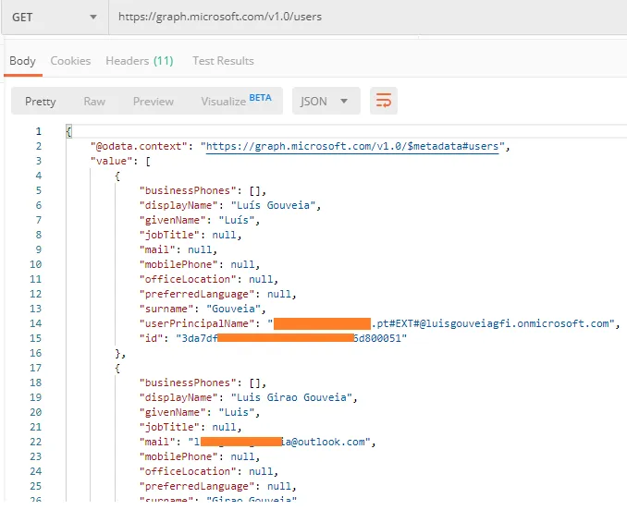Click the "@odata.context" key

pos(139,146)
